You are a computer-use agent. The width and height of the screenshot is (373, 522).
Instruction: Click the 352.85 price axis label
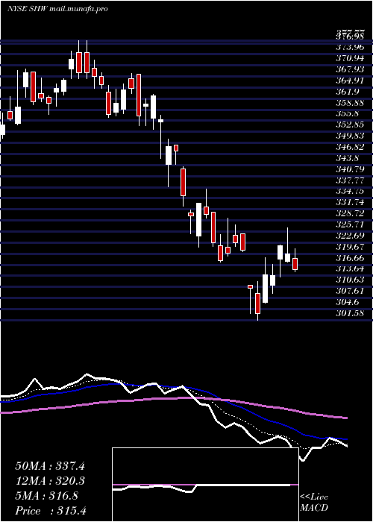point(350,125)
